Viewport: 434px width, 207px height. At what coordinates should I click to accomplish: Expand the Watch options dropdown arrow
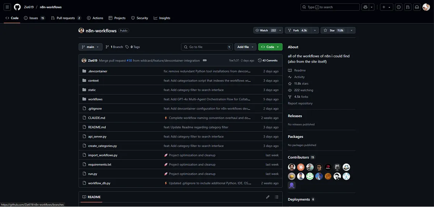point(281,30)
